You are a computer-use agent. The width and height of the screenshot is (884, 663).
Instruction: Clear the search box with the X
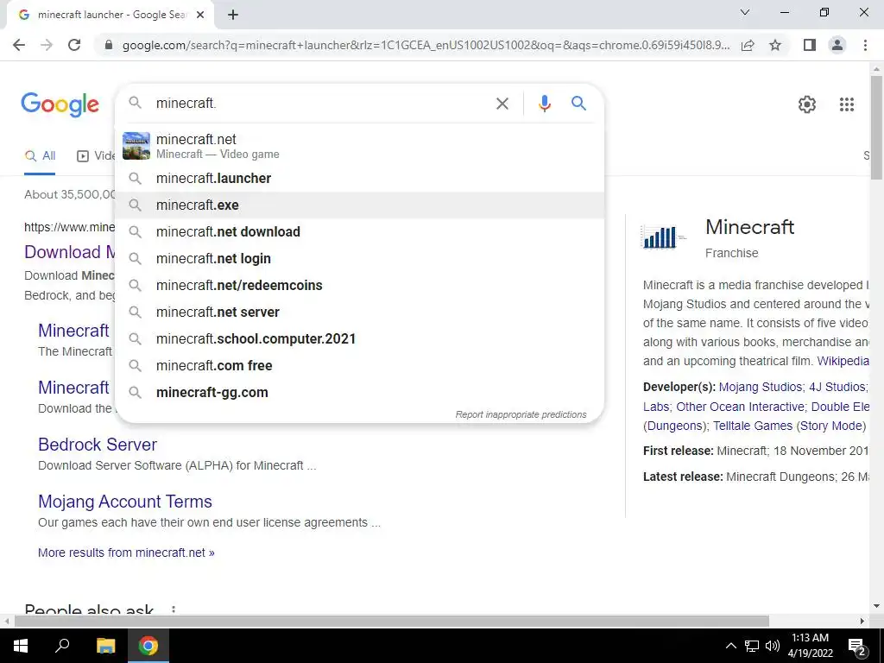502,104
